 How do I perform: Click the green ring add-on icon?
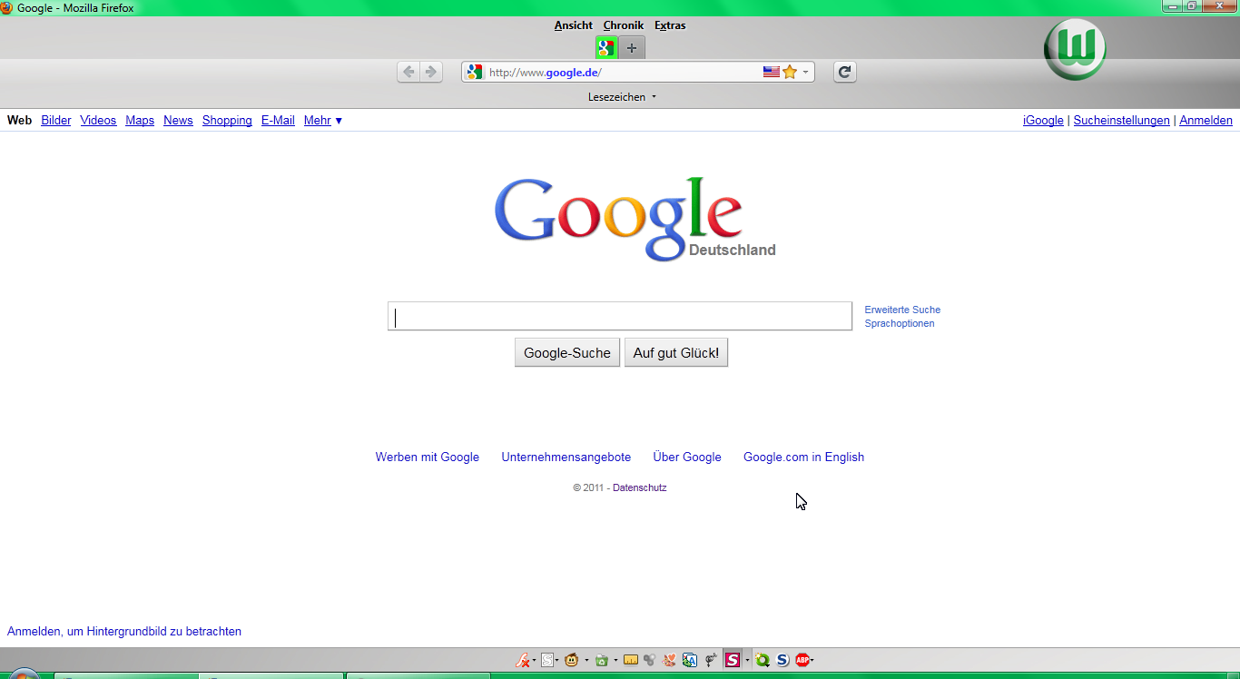click(x=763, y=660)
